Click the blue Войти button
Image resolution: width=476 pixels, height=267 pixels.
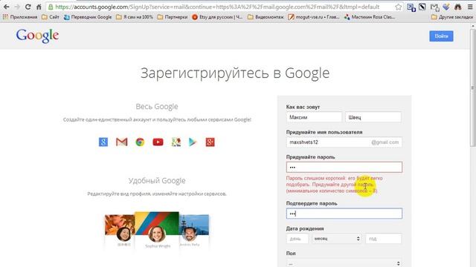point(441,36)
